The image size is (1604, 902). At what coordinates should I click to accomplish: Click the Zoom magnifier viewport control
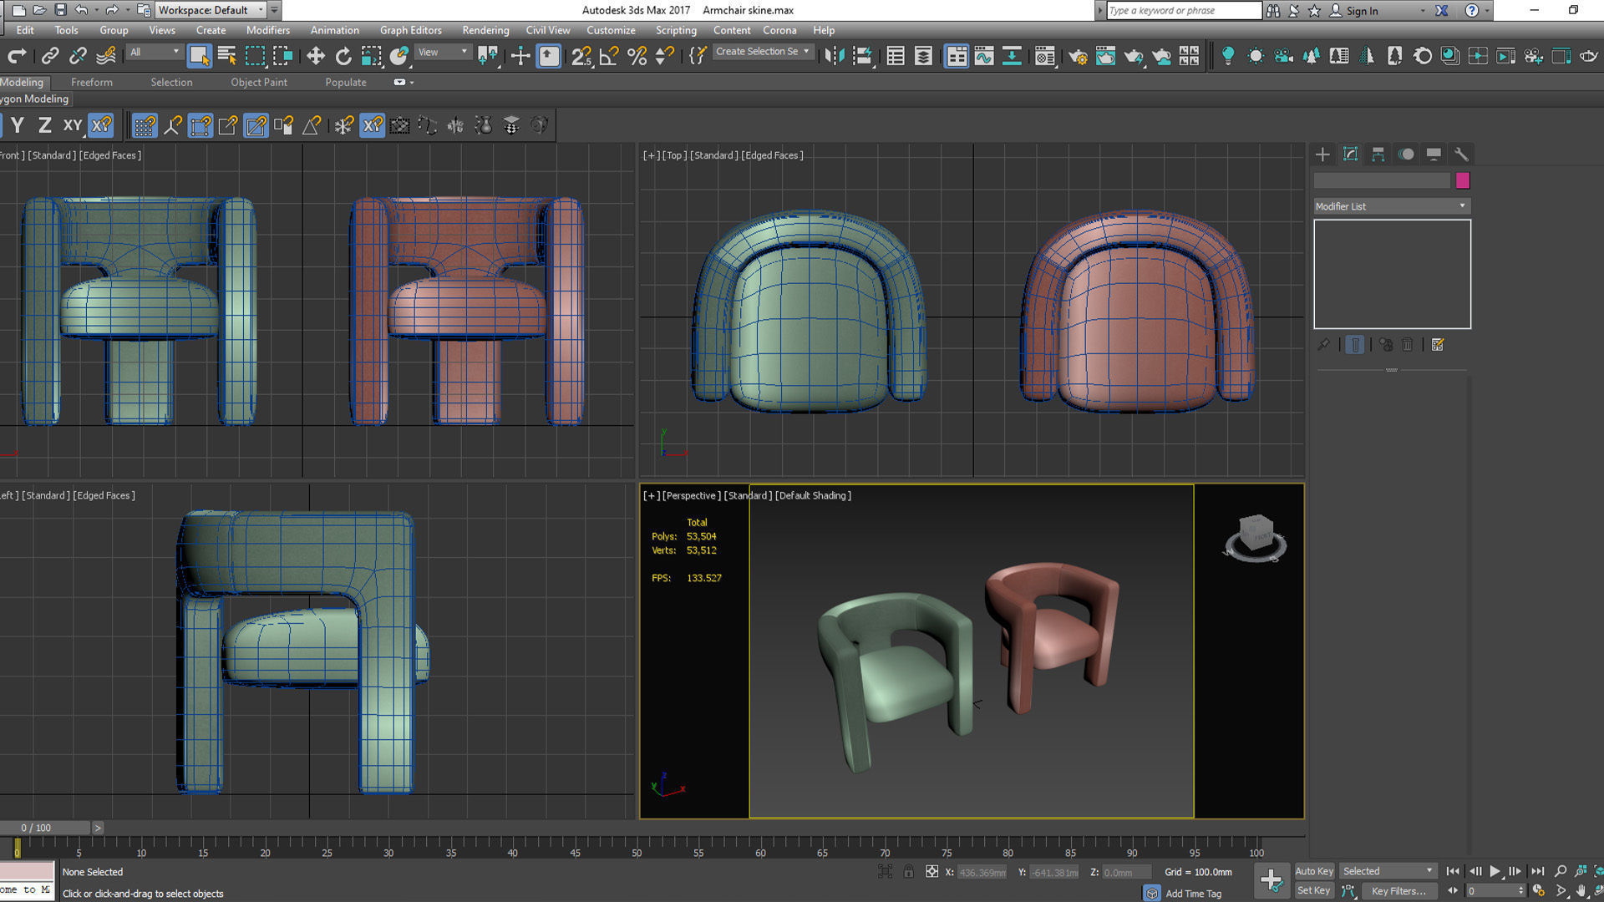(1560, 871)
